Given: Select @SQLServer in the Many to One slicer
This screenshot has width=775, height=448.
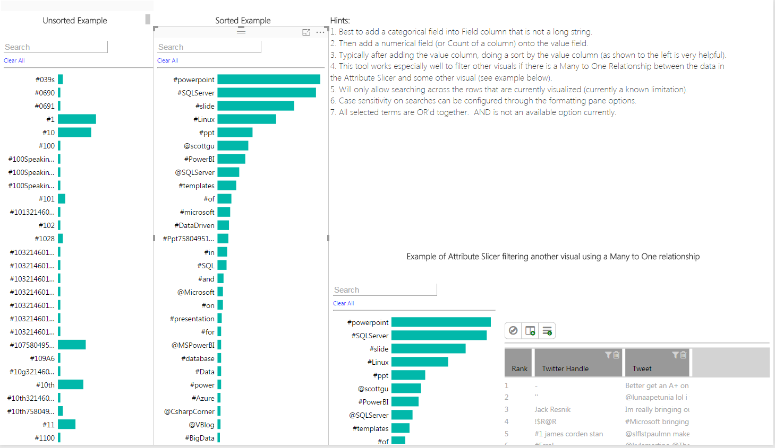Looking at the screenshot, I should pyautogui.click(x=369, y=415).
